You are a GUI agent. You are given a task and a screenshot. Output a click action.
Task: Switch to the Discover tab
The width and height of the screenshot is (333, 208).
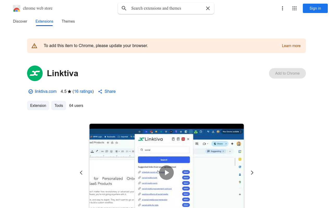tap(20, 21)
